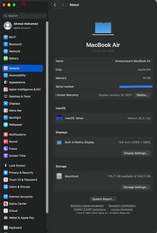The image size is (157, 233).
Task: Open Wallet & Apple Pay icon
Action: point(6,218)
